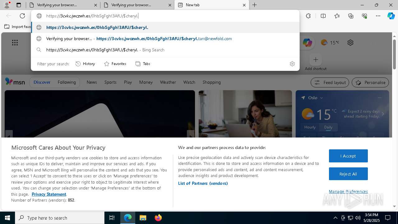
Task: Show hidden system tray icons
Action: click(335, 218)
